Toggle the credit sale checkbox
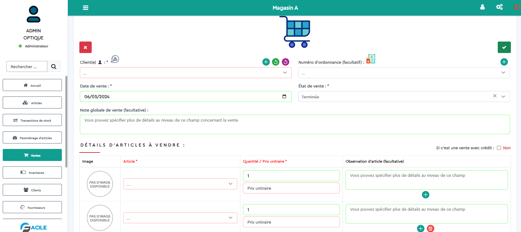The width and height of the screenshot is (521, 232). click(x=499, y=148)
